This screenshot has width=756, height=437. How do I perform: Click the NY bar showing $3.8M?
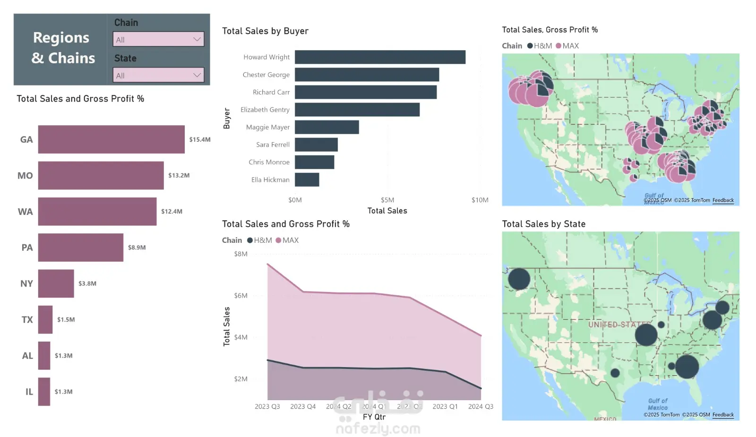[56, 283]
